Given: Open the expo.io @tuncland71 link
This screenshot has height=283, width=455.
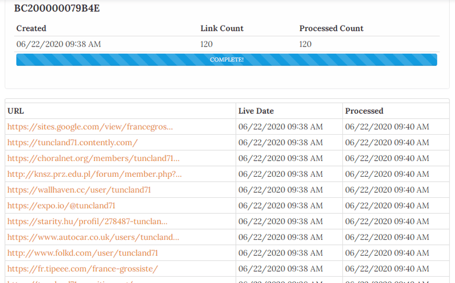Looking at the screenshot, I should pyautogui.click(x=61, y=206).
